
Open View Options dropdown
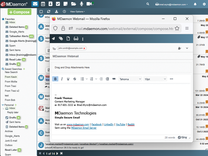77,12
